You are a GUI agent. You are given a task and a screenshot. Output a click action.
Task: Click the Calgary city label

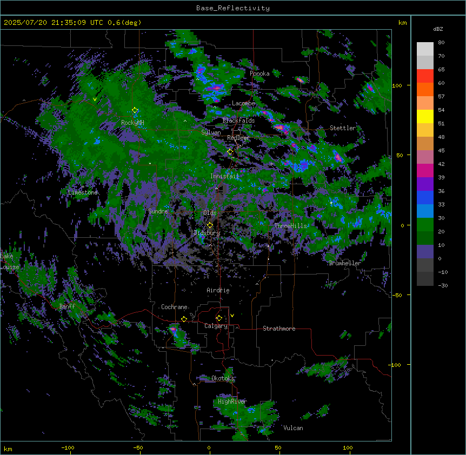216,326
